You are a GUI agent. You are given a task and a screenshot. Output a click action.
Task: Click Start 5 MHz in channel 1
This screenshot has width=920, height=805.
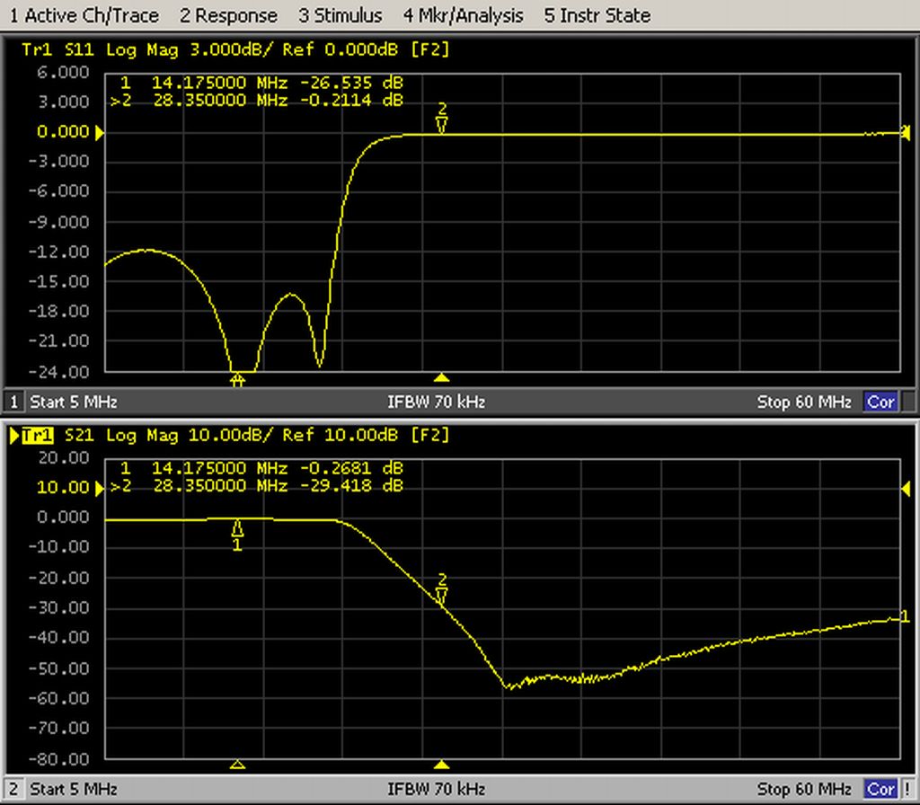coord(74,402)
